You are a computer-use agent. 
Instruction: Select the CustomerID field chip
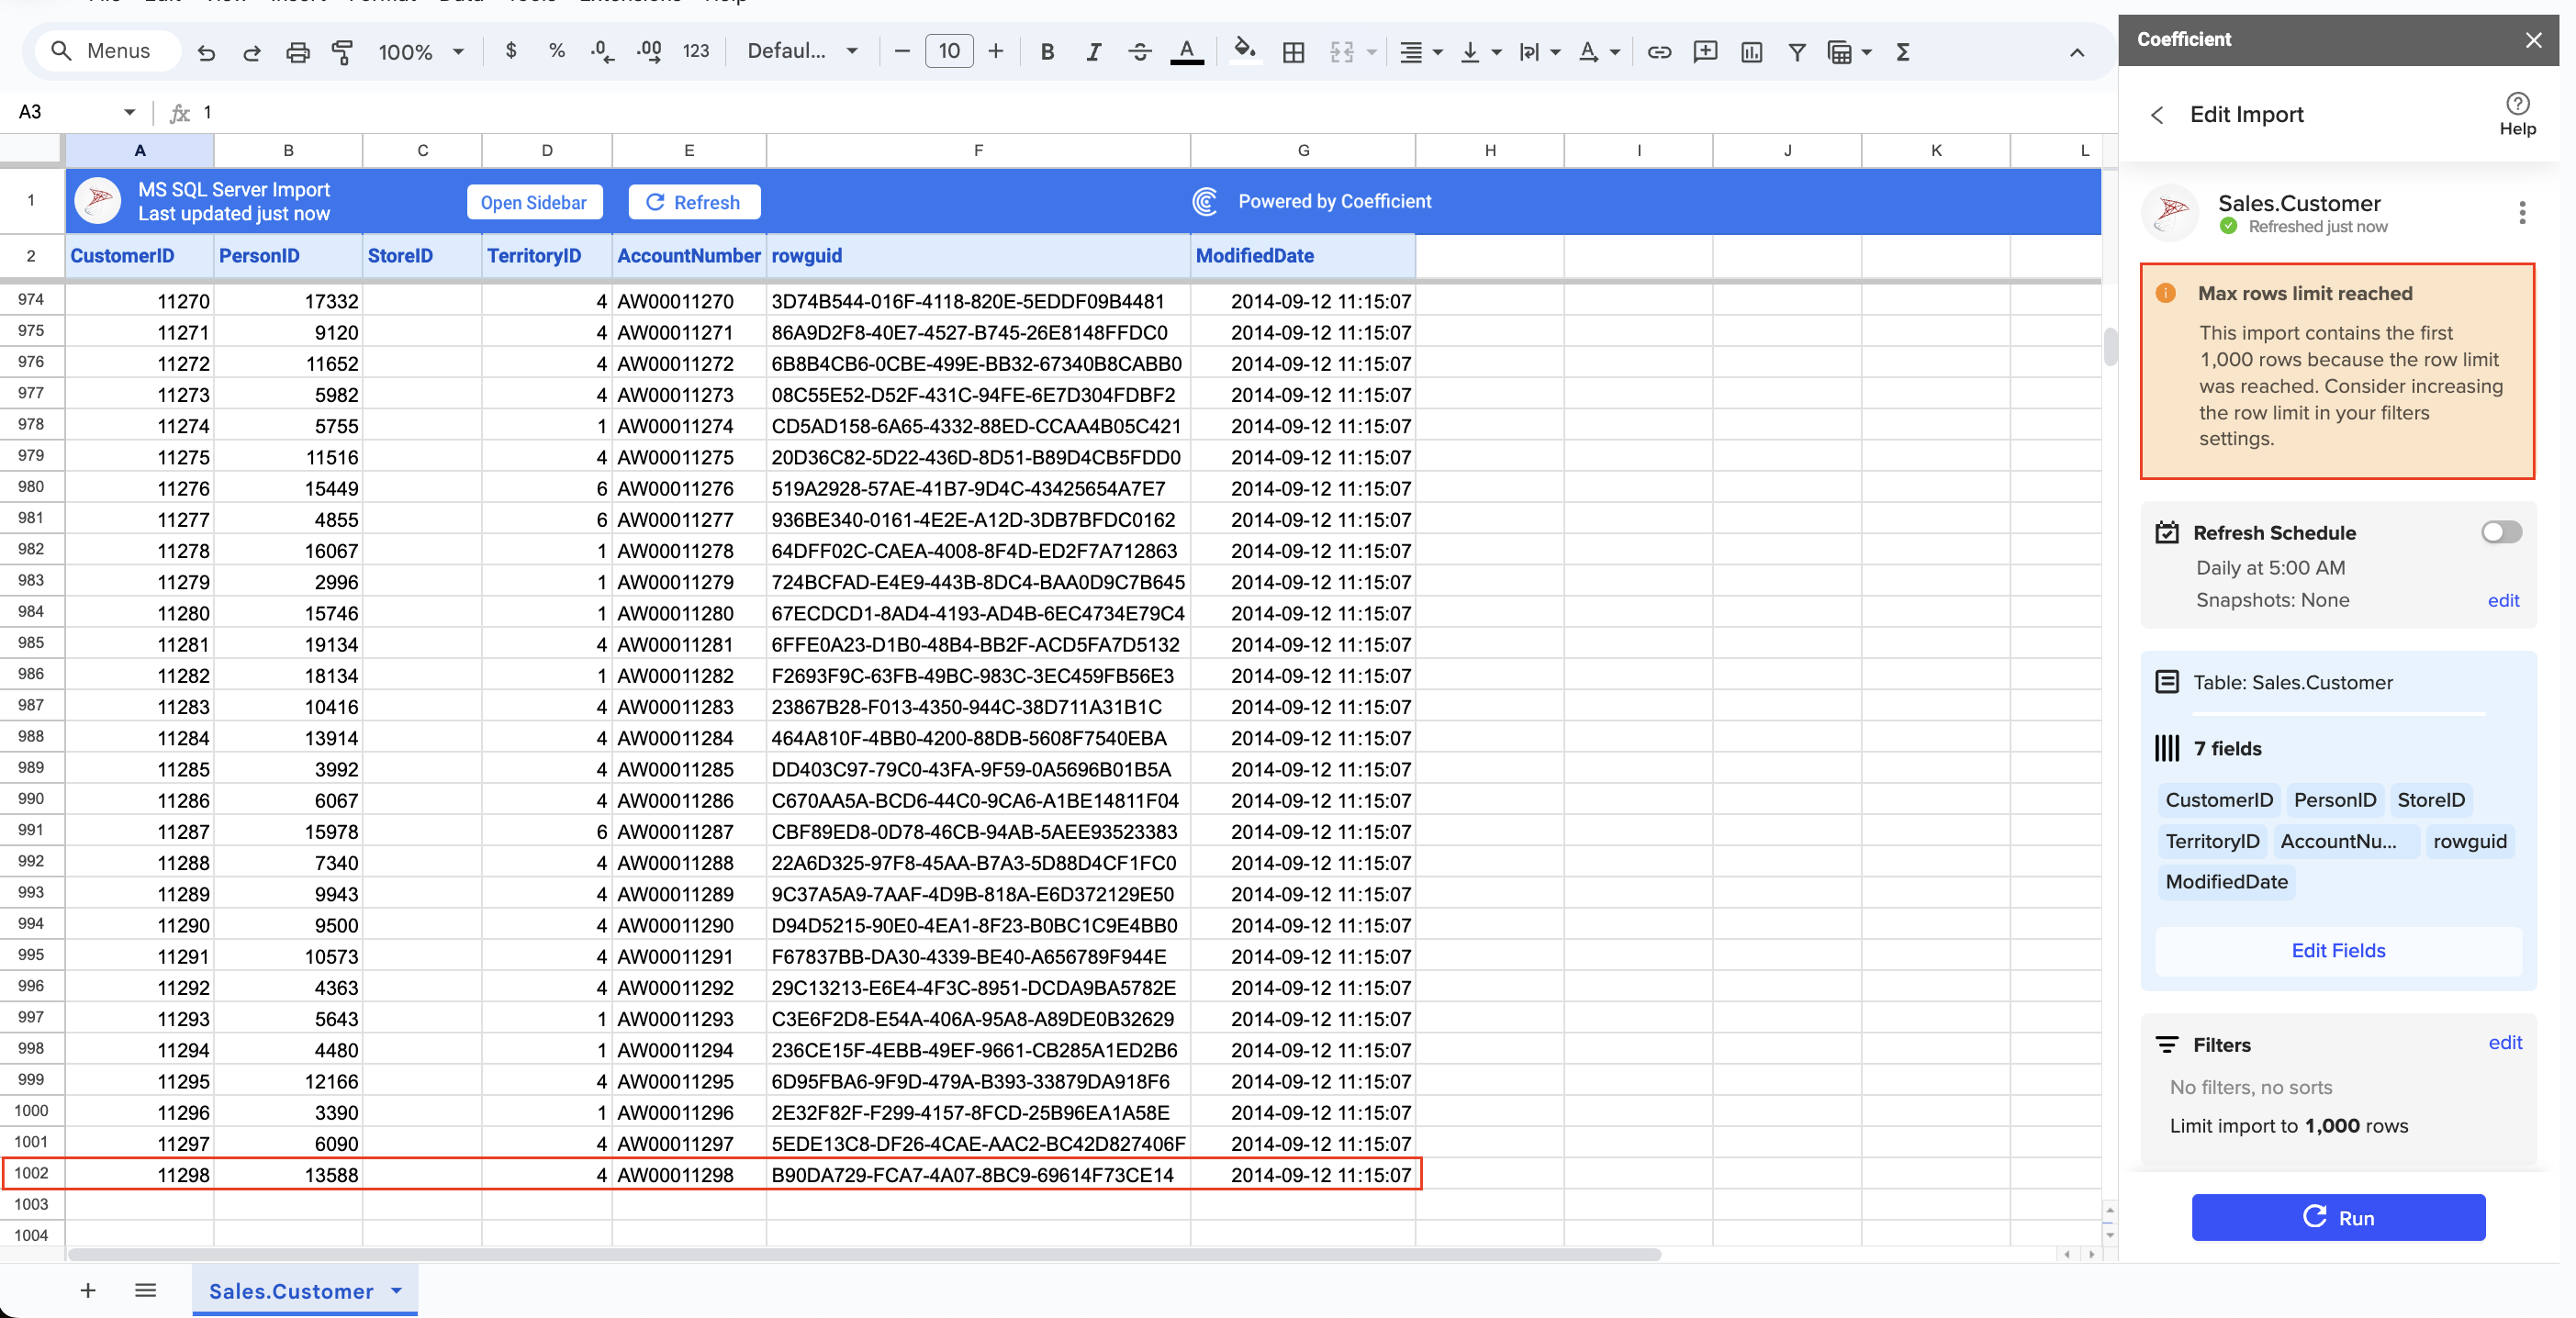coord(2219,799)
